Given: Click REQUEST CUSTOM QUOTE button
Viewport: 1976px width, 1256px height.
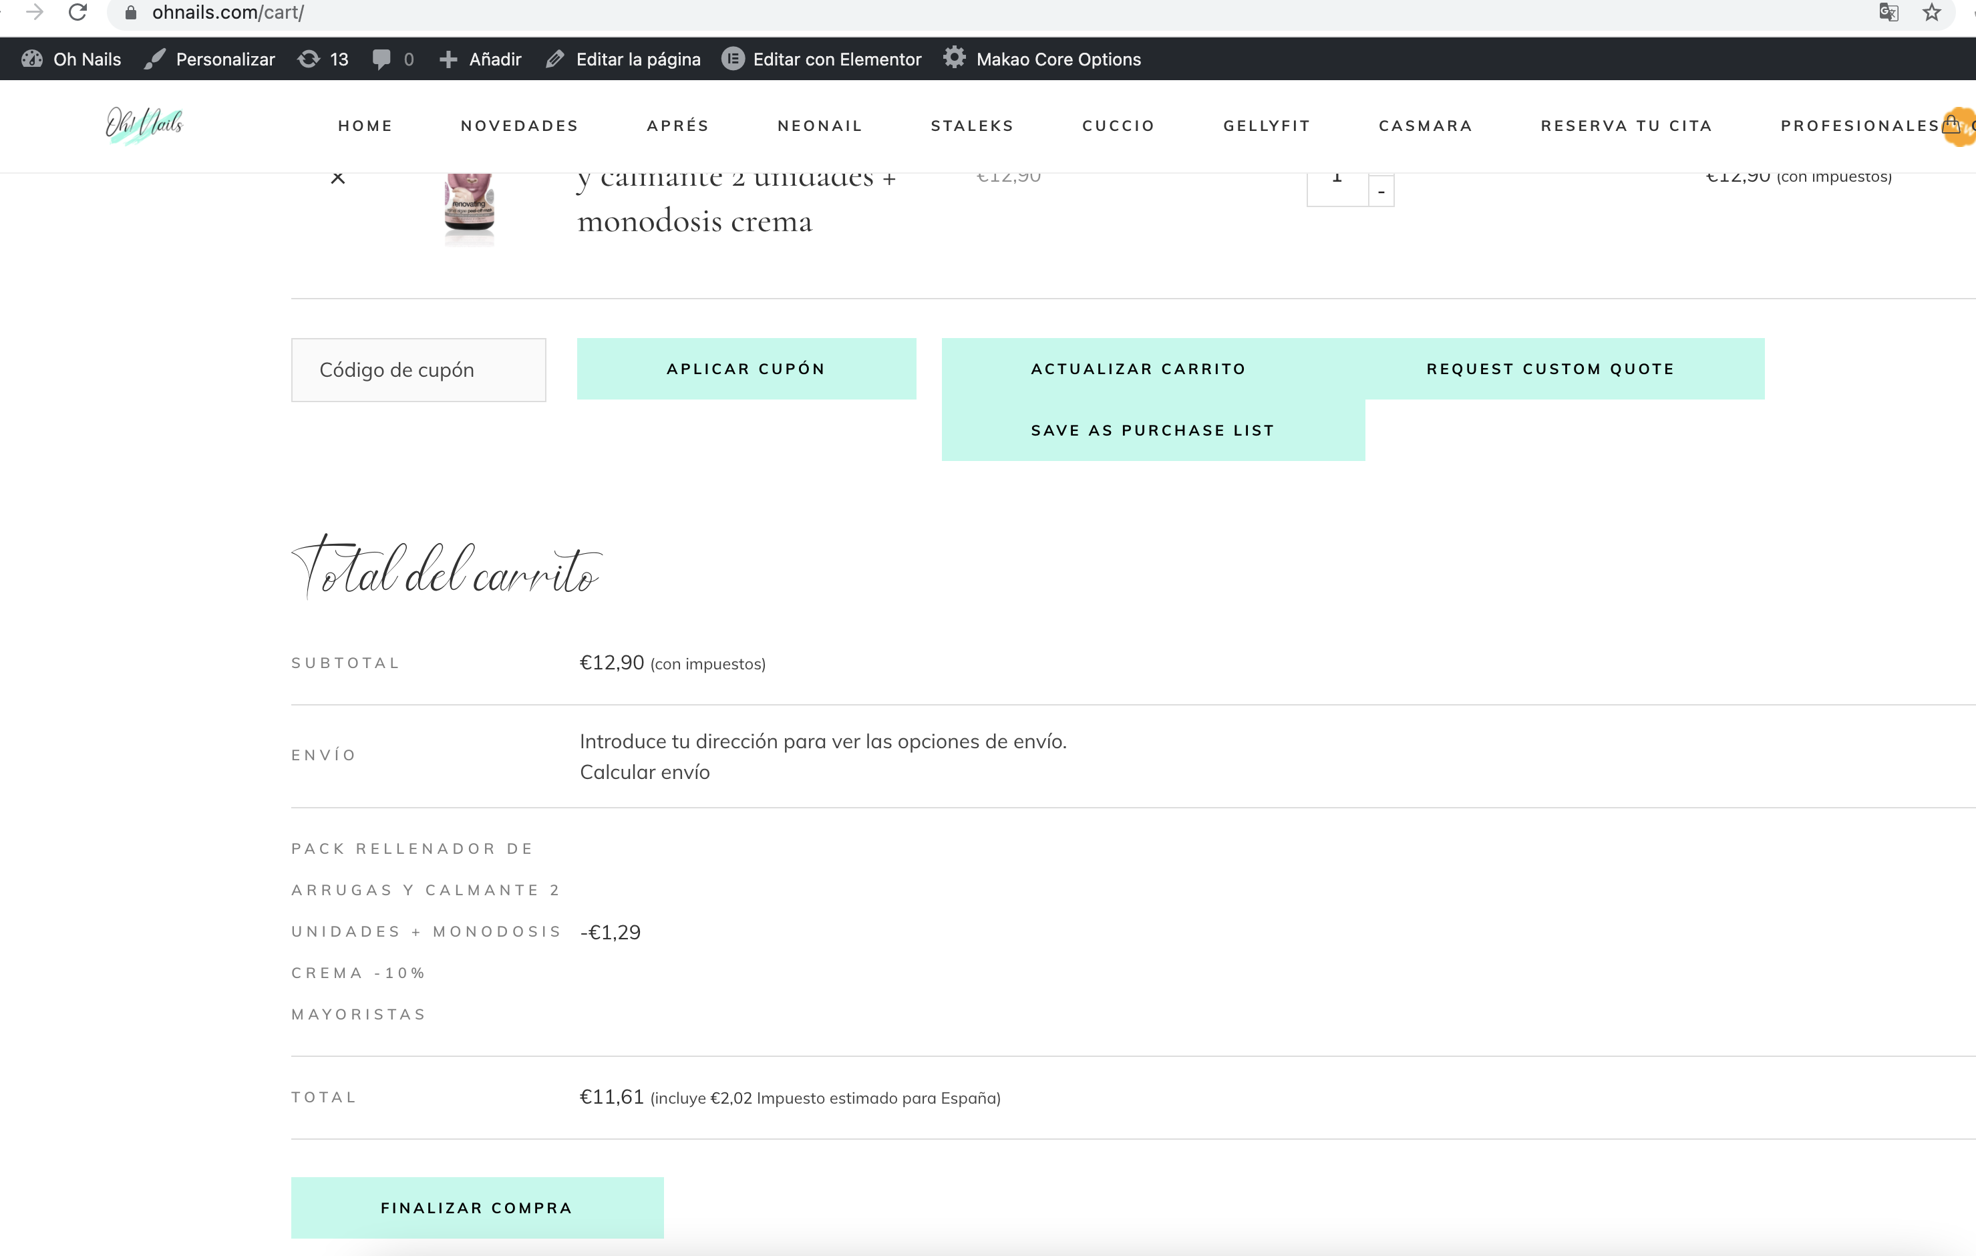Looking at the screenshot, I should pos(1551,369).
